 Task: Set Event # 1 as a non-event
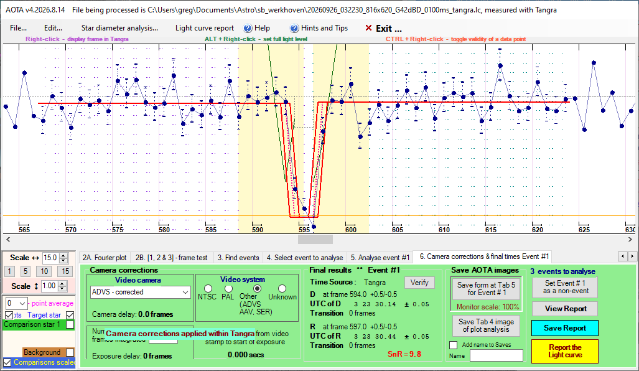click(565, 287)
